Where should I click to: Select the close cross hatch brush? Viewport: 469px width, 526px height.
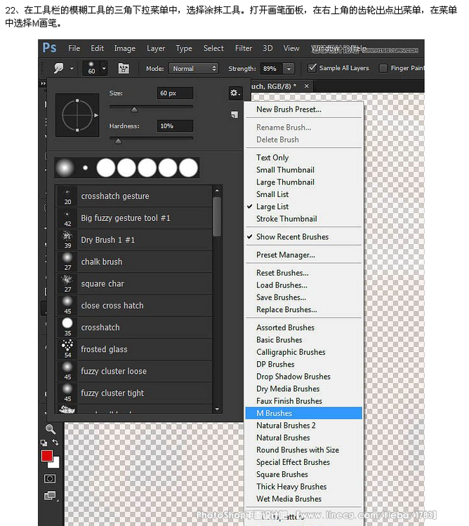point(133,306)
